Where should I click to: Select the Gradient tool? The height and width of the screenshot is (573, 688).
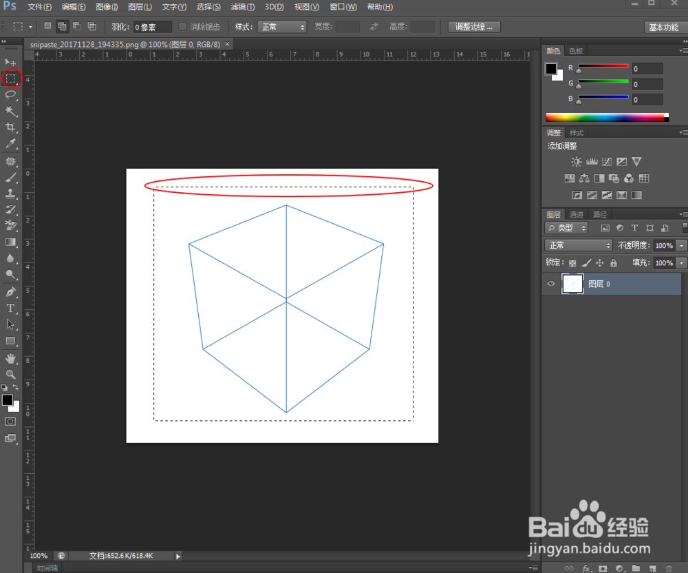[x=10, y=242]
